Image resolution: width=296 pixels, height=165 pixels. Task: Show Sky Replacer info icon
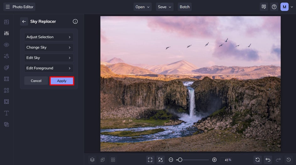click(x=75, y=21)
